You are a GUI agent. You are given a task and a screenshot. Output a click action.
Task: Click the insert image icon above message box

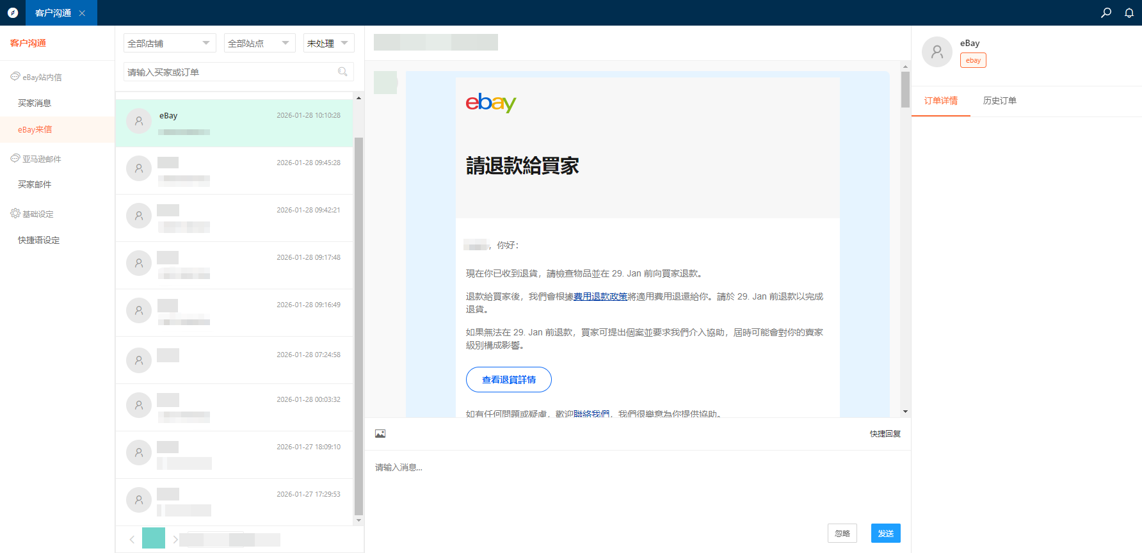pyautogui.click(x=380, y=434)
